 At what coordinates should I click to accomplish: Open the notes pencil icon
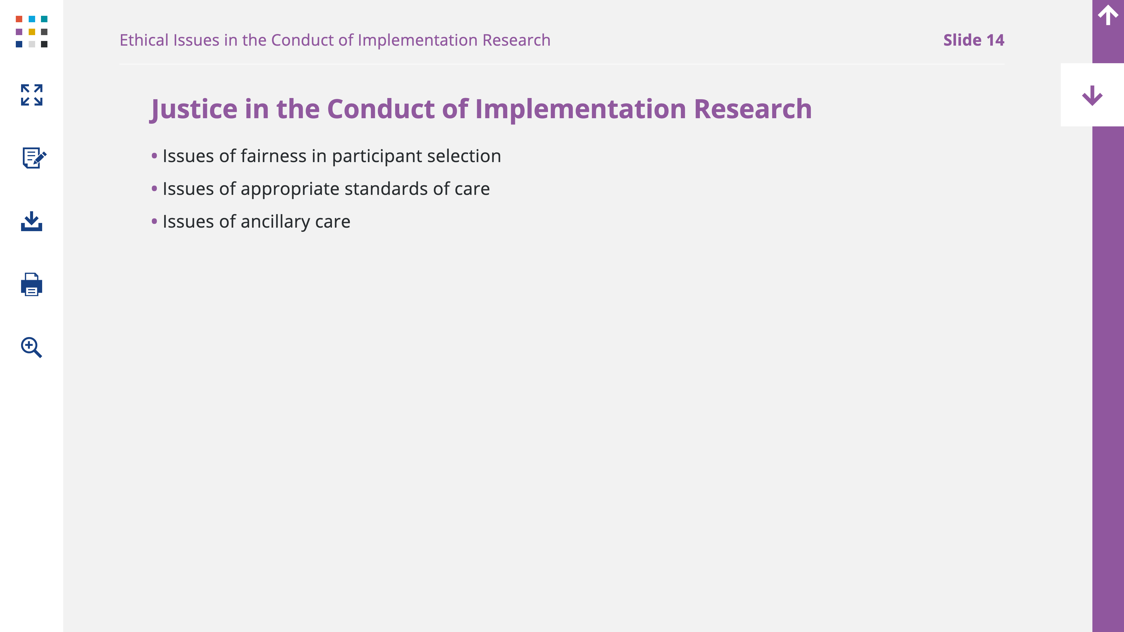[34, 158]
